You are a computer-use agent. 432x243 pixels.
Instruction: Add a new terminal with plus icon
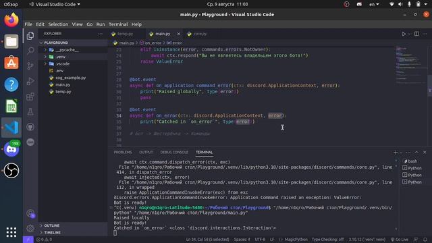(x=396, y=153)
